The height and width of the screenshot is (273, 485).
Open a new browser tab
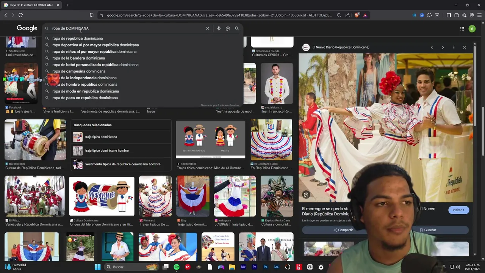click(x=67, y=5)
